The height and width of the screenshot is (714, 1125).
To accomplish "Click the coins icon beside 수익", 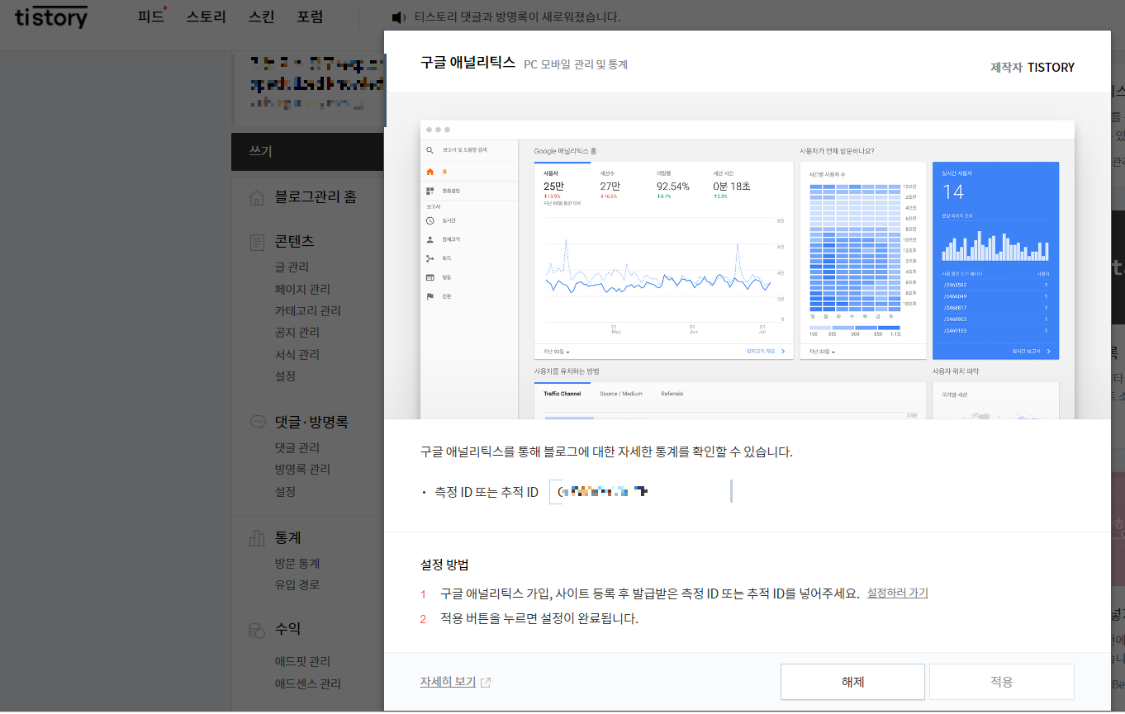I will 258,630.
